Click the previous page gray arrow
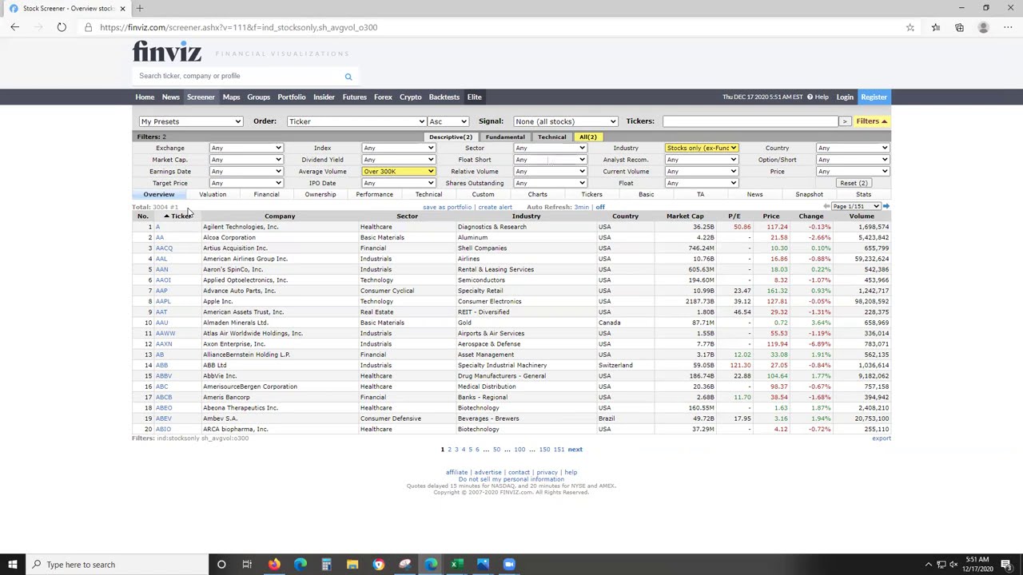The height and width of the screenshot is (575, 1023). [x=826, y=207]
